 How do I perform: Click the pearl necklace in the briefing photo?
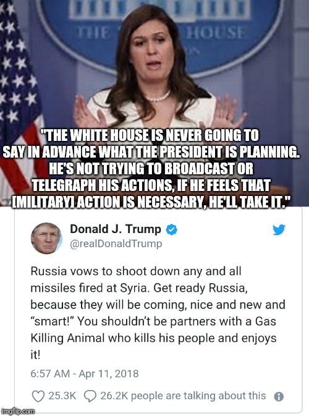[x=158, y=97]
